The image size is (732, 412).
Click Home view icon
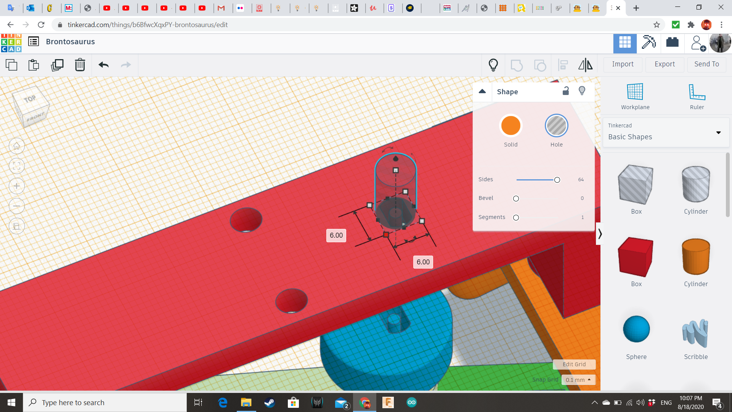pyautogui.click(x=17, y=146)
